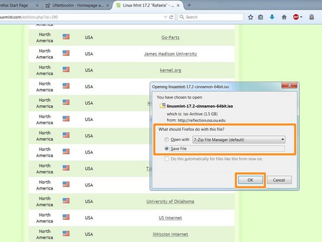Click the search magnifier icon

tap(182, 17)
